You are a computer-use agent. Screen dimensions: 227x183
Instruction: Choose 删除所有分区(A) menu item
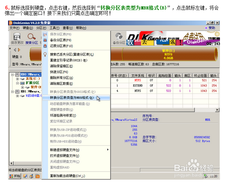76,78
